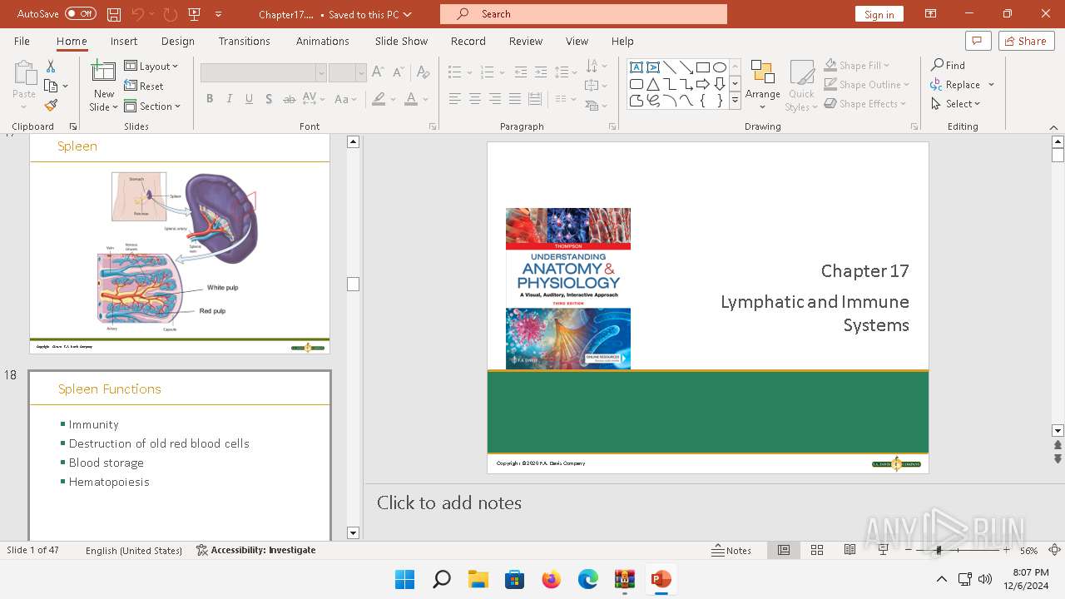Click Increase List Level icon
This screenshot has width=1065, height=599.
pos(541,72)
